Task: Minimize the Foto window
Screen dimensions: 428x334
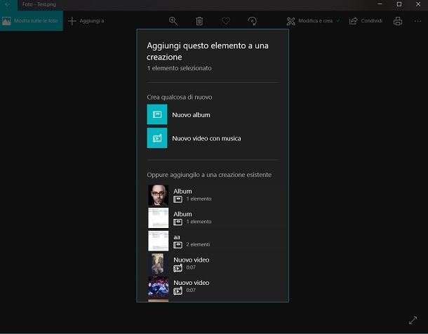Action: point(380,4)
